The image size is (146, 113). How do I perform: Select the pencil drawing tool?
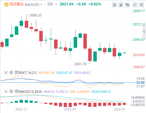[121, 5]
